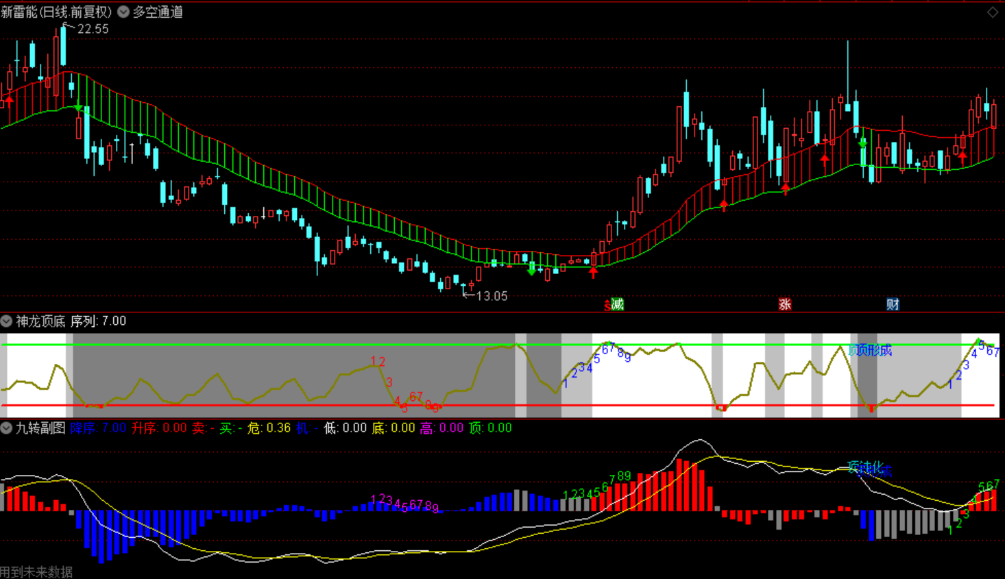The height and width of the screenshot is (579, 1005).
Task: Click the 危: 0.36 readout
Action: point(269,428)
